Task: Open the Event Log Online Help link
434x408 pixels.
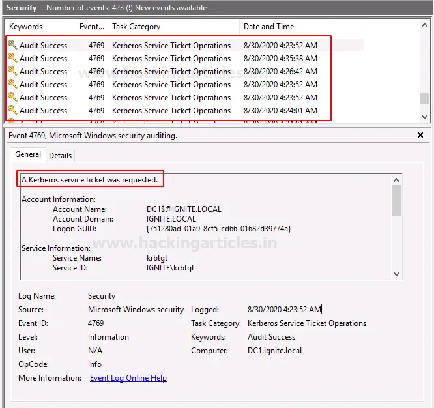Action: click(128, 378)
